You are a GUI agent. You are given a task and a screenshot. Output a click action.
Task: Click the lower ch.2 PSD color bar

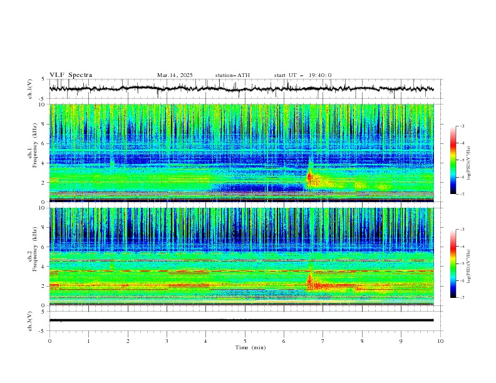[453, 263]
